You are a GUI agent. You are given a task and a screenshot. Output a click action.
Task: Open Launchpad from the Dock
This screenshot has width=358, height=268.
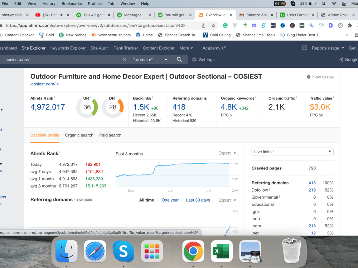pos(152,251)
